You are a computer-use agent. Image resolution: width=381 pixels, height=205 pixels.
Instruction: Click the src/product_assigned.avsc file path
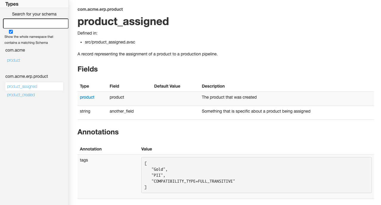pyautogui.click(x=110, y=42)
